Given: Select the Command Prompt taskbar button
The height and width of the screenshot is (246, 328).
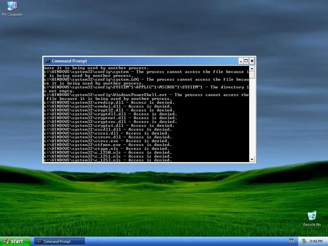Looking at the screenshot, I should [x=59, y=242].
